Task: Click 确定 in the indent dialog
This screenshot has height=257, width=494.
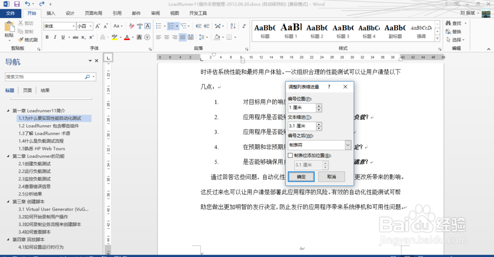Action: [301, 177]
